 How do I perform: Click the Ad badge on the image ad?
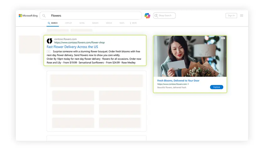tap(223, 38)
